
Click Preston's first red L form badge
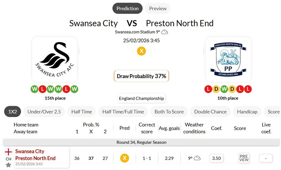pyautogui.click(x=208, y=89)
